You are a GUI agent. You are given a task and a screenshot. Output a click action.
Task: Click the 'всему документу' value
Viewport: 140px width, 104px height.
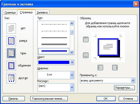coord(92,80)
